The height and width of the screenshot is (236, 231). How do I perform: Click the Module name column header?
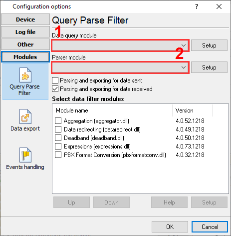112,110
